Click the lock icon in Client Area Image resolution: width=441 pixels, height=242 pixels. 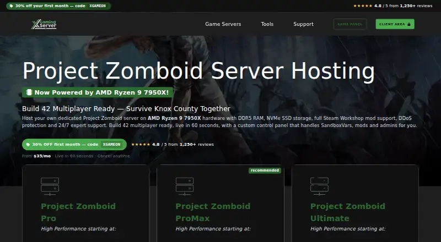tap(409, 24)
